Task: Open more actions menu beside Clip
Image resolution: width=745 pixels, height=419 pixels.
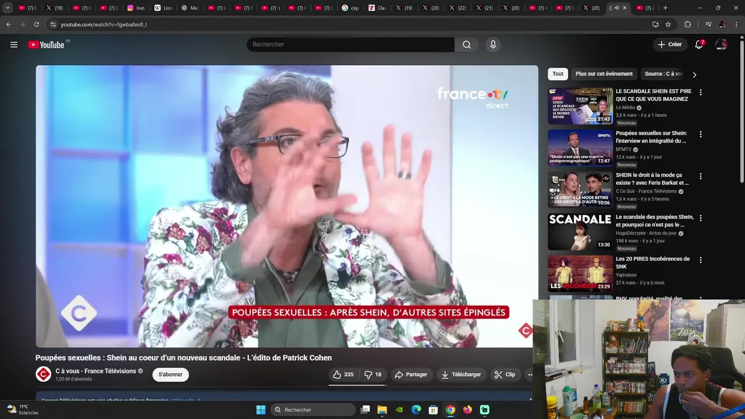Action: [x=530, y=375]
